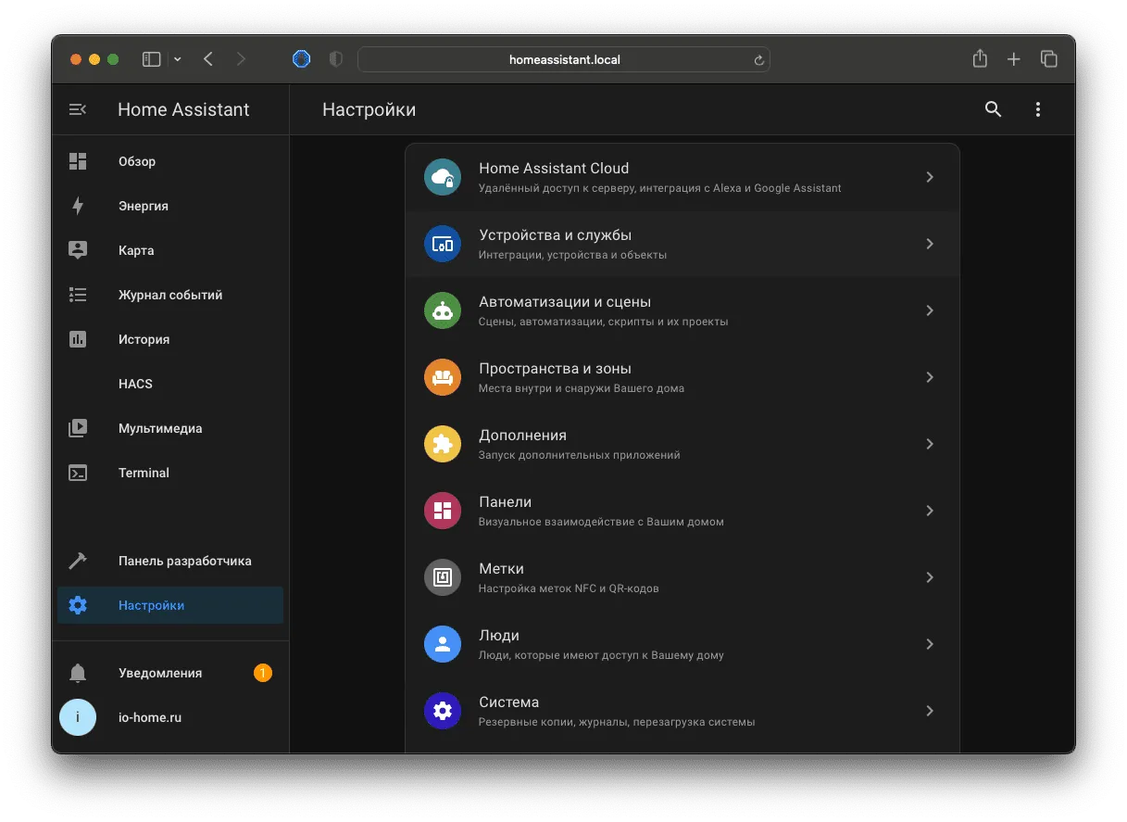Click text 'Настройка меток NFC и QR-кодов'
This screenshot has height=822, width=1127.
point(569,588)
